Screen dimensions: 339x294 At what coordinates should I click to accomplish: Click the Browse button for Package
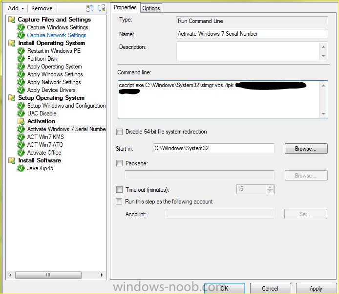[306, 176]
